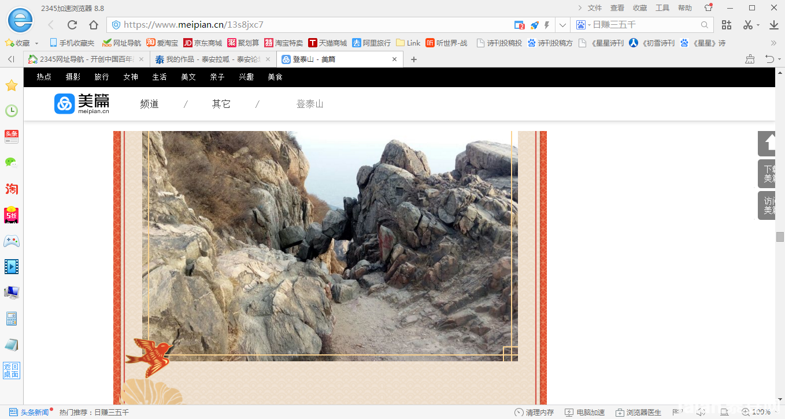Viewport: 785px width, 419px height.
Task: Open a new tab with plus button
Action: click(413, 59)
